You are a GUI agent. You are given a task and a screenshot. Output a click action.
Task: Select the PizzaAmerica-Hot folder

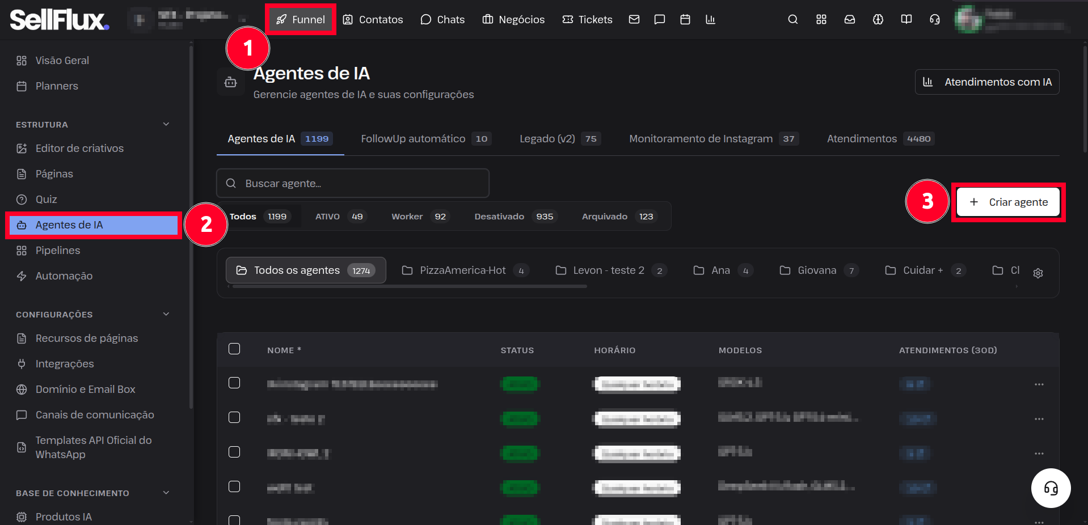click(x=466, y=270)
